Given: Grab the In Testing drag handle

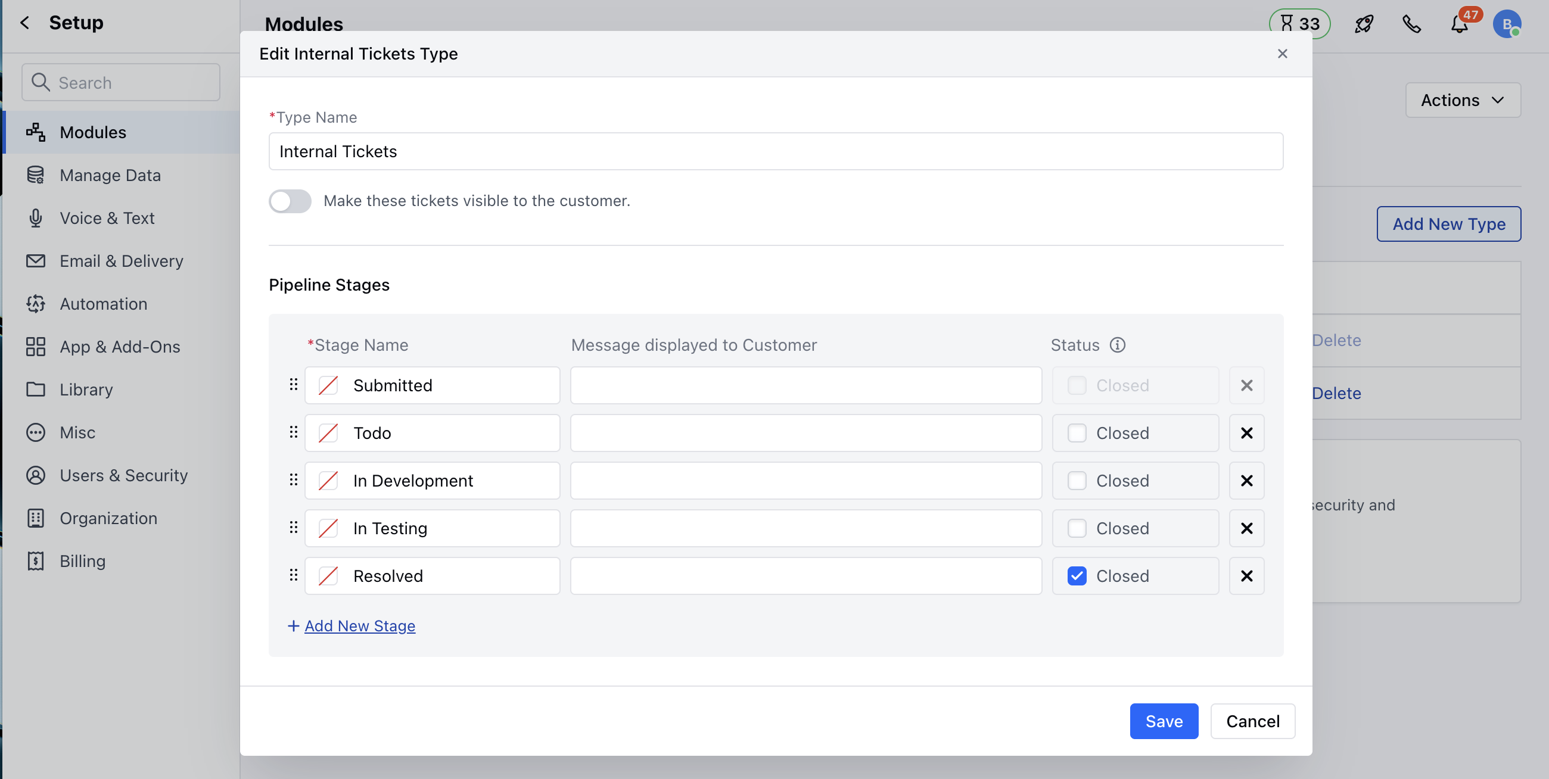Looking at the screenshot, I should click(x=294, y=528).
